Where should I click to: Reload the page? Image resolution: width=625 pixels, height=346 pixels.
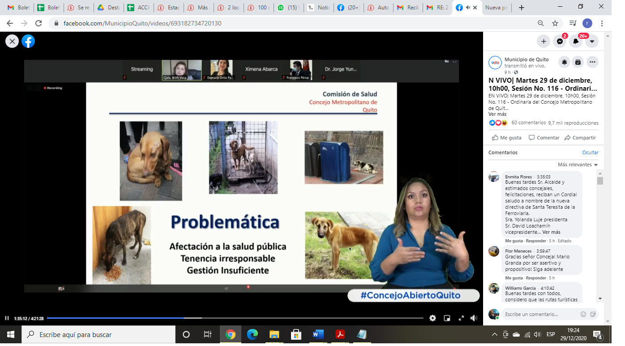point(39,23)
